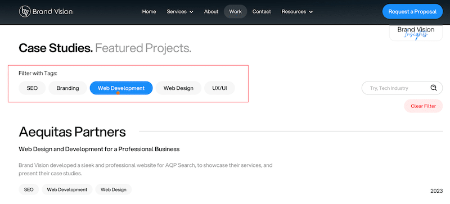
Task: Click the Brand Vision logo icon
Action: tap(25, 11)
